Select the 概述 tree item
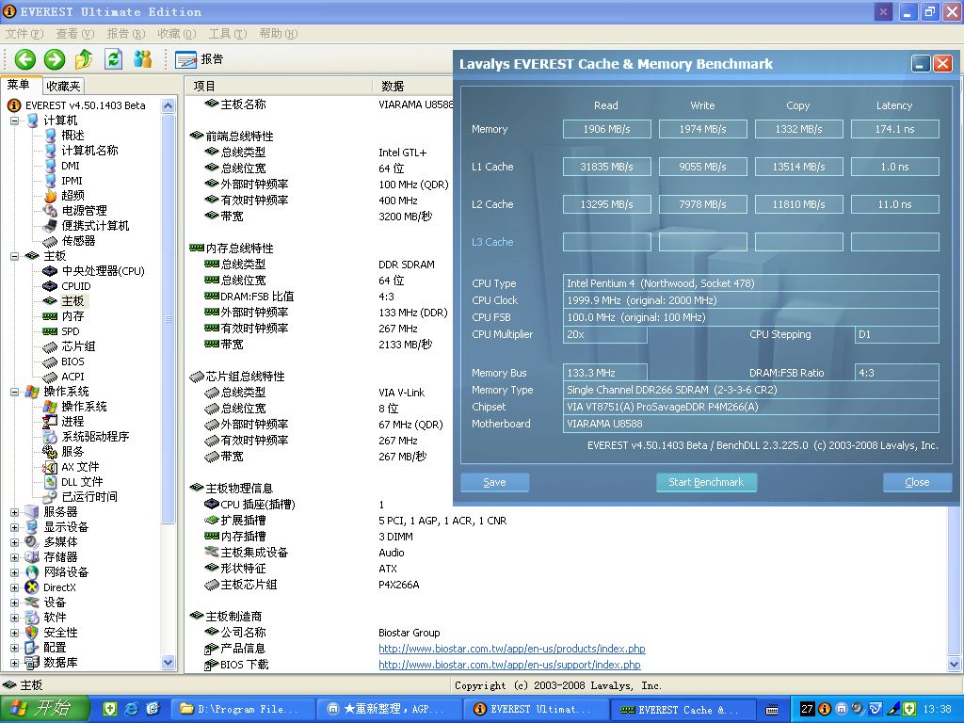This screenshot has height=723, width=964. (x=72, y=136)
